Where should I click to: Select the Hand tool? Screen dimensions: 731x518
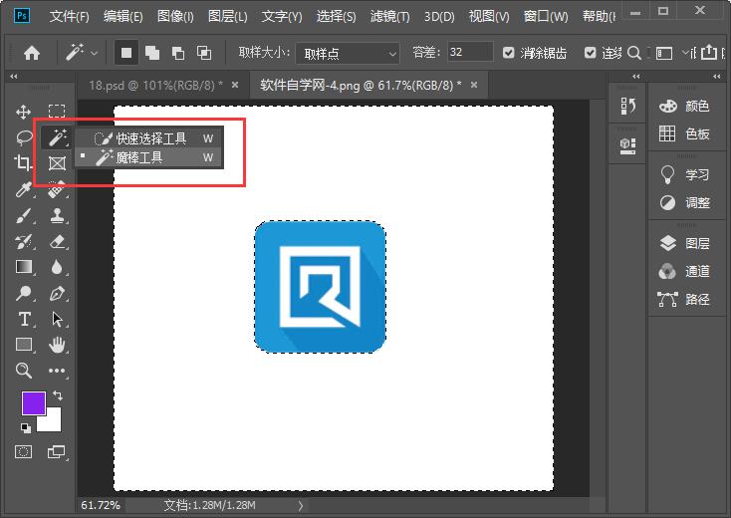point(58,345)
